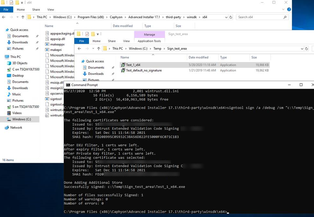314x217 pixels.
Task: Refresh the Sign_test_area folder view
Action: tap(306, 49)
